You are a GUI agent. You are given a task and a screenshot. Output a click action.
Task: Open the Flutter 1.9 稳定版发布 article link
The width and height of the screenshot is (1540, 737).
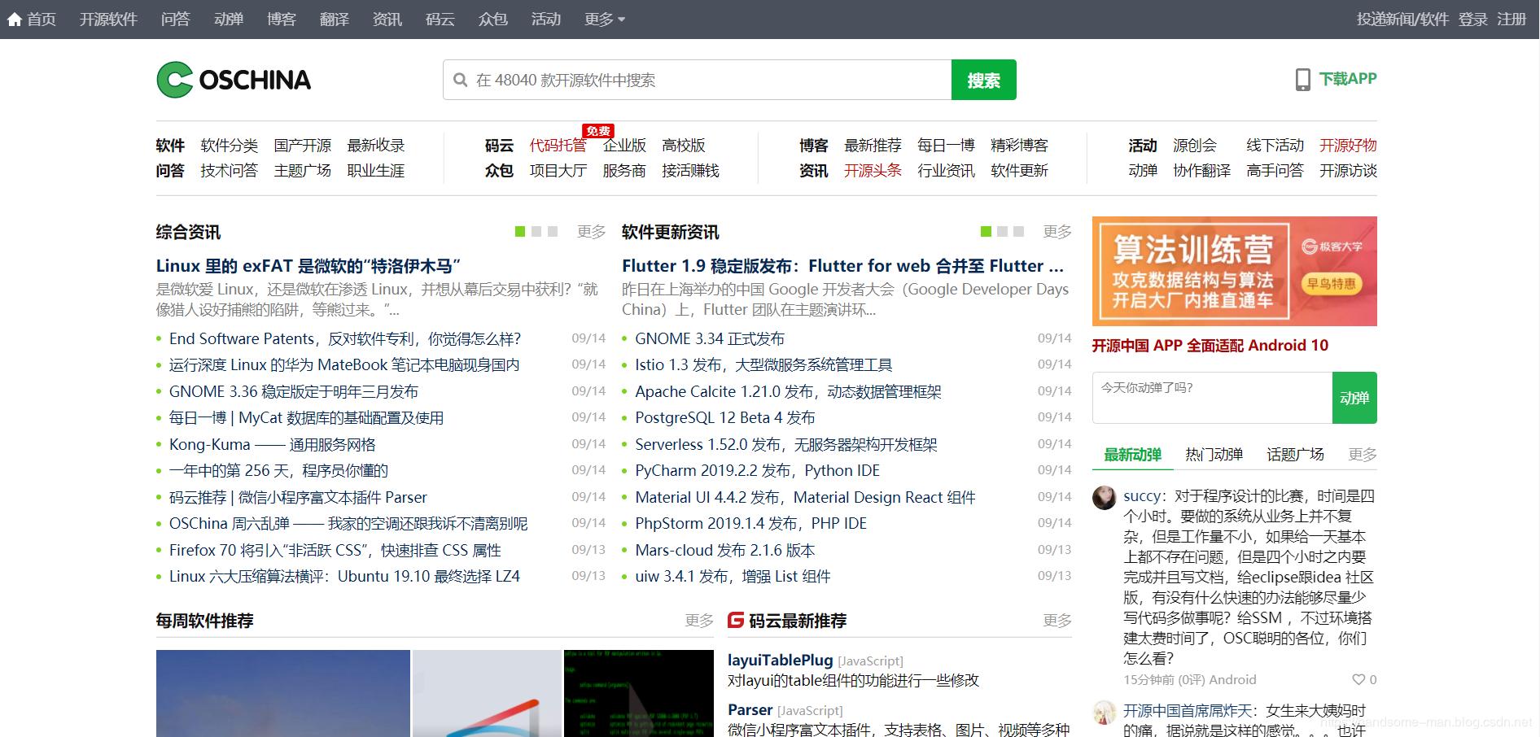pos(842,266)
